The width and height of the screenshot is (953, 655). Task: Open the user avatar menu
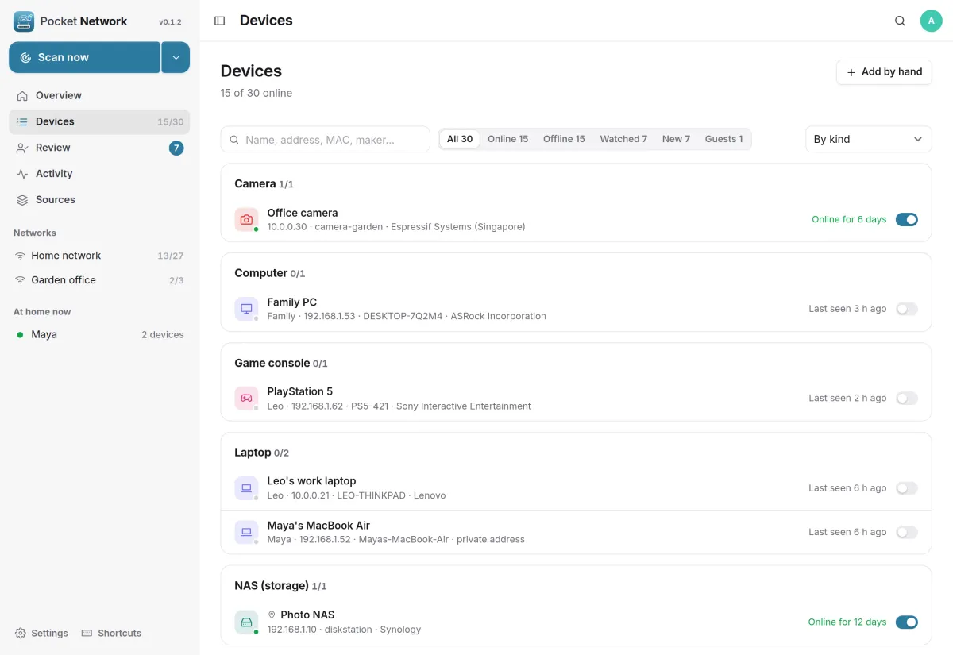click(931, 21)
